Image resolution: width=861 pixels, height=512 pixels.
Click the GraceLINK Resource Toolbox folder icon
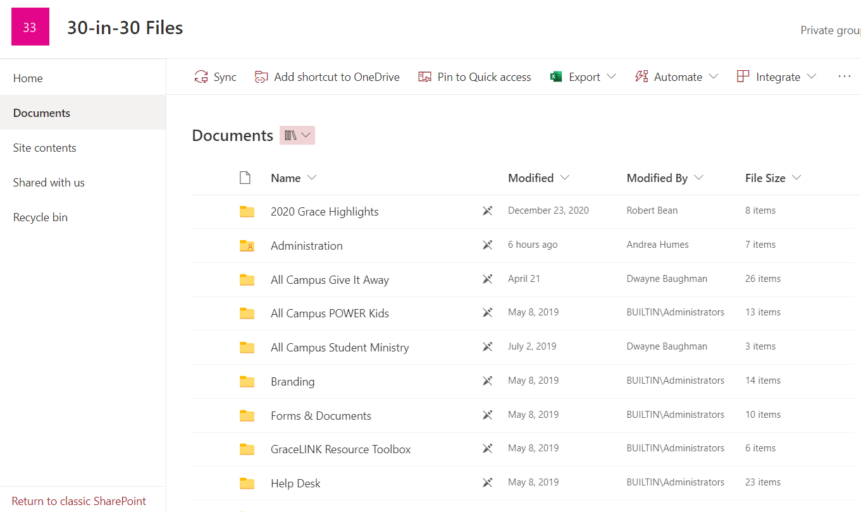point(247,449)
